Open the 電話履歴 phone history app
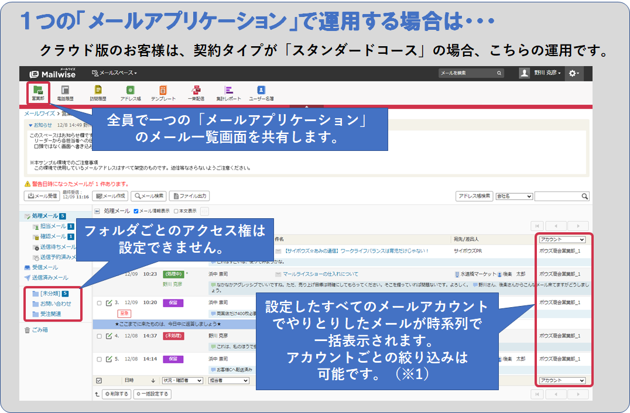The width and height of the screenshot is (630, 413). pyautogui.click(x=65, y=92)
